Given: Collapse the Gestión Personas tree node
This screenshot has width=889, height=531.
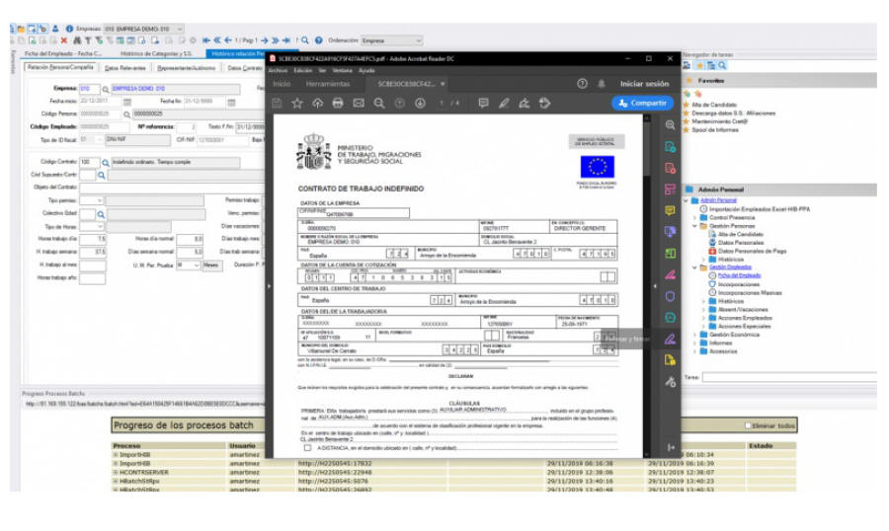Looking at the screenshot, I should (x=694, y=226).
